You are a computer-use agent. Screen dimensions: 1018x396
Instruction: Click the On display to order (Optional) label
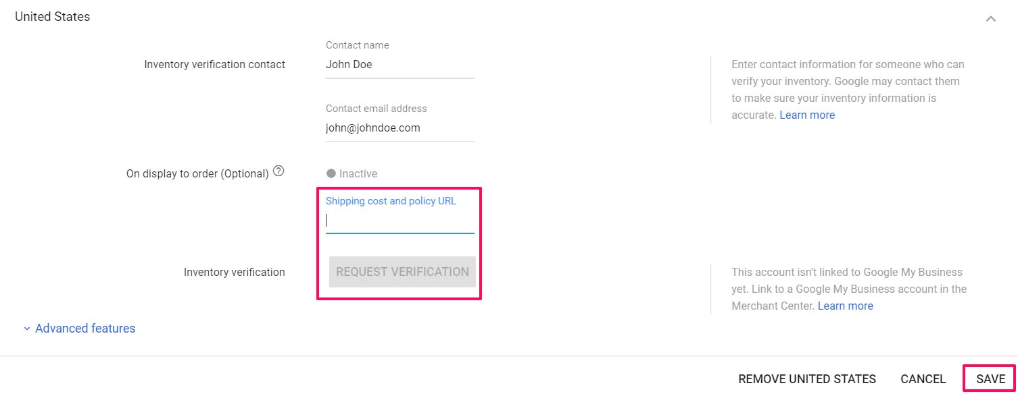(197, 173)
